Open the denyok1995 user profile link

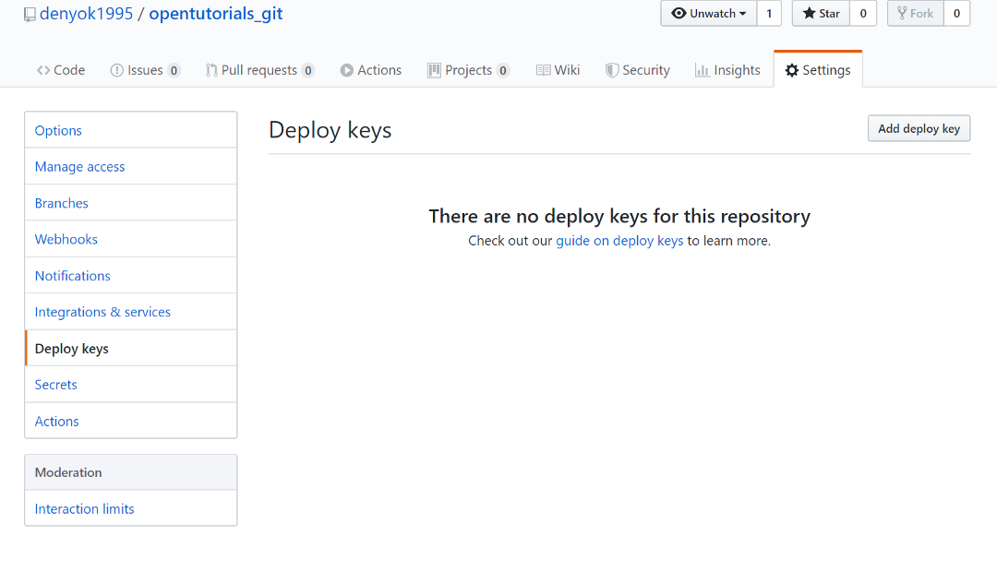[x=86, y=14]
